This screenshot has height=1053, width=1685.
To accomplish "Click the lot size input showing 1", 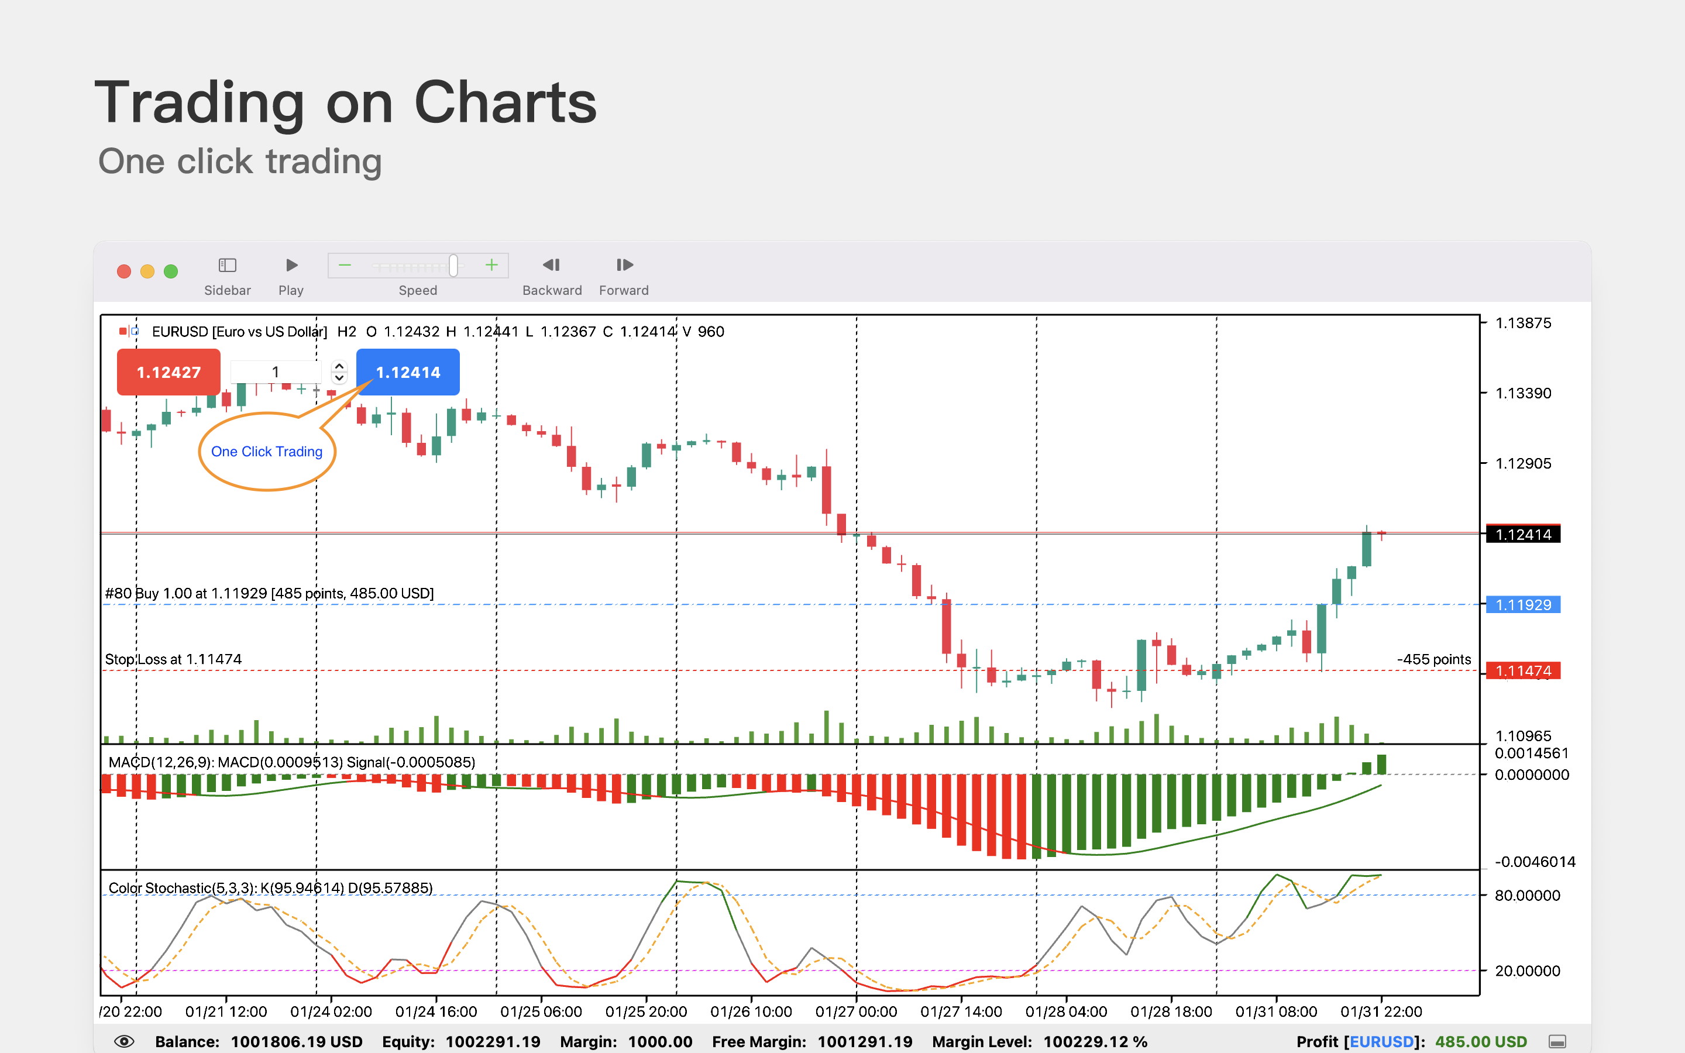I will (x=276, y=372).
